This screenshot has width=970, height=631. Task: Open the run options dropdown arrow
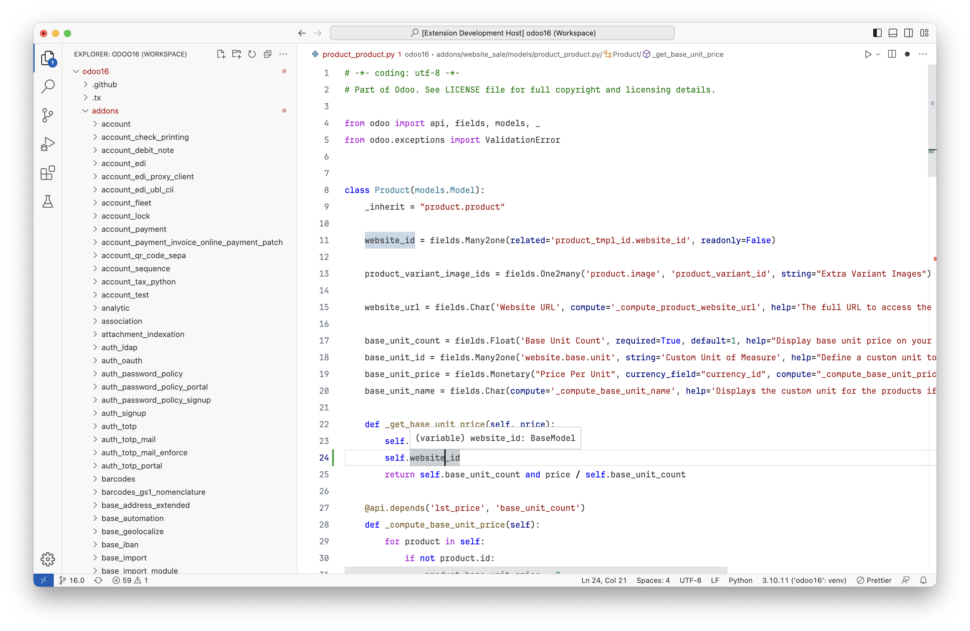pyautogui.click(x=878, y=54)
